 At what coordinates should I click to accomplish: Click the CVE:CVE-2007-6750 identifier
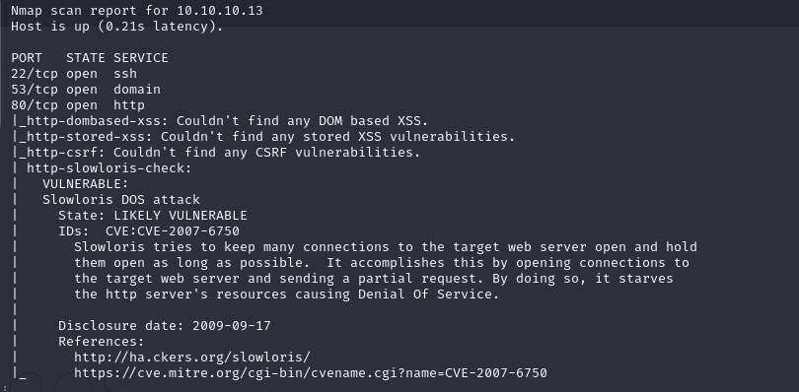point(173,231)
